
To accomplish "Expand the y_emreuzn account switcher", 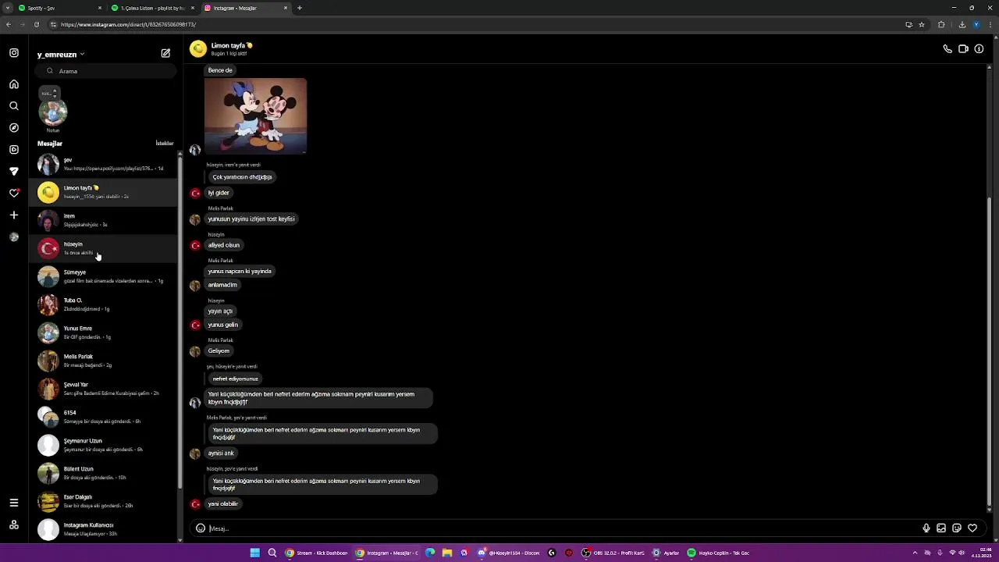I will pyautogui.click(x=61, y=55).
